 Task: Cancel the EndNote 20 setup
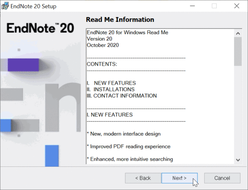(222, 178)
